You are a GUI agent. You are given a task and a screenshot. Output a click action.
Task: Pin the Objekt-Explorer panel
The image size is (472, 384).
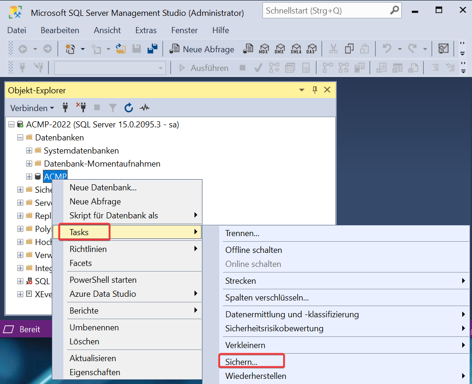click(x=315, y=90)
